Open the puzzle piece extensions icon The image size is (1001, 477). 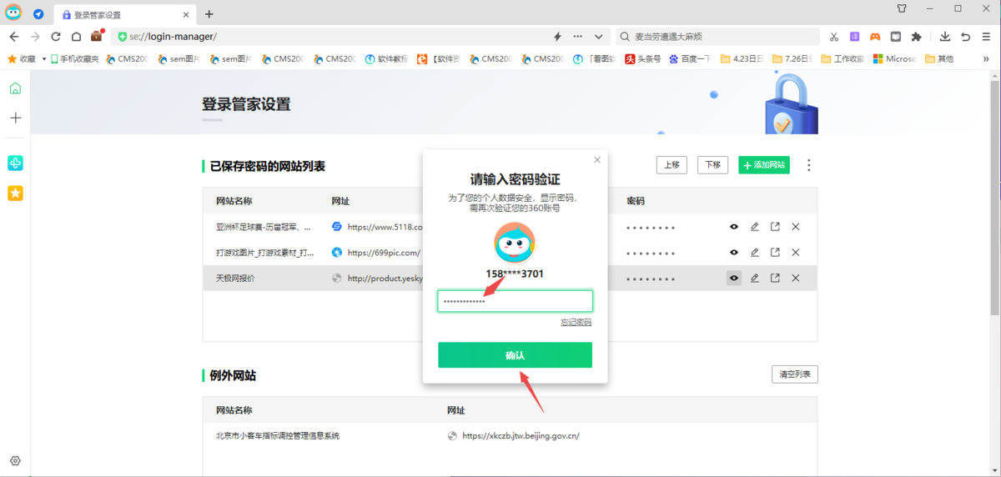[x=917, y=37]
